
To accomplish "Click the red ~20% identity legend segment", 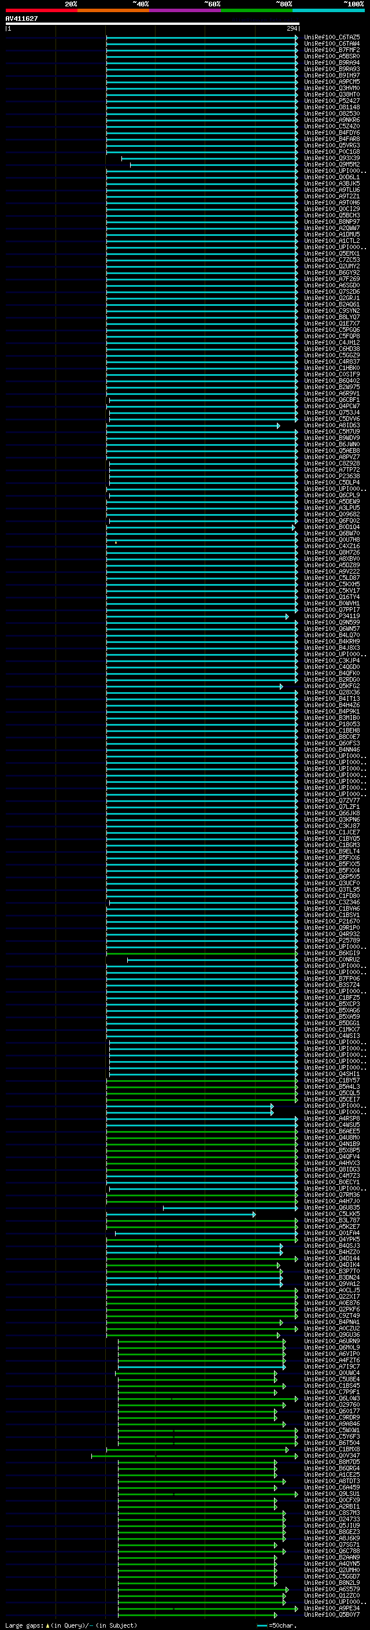I will (41, 10).
